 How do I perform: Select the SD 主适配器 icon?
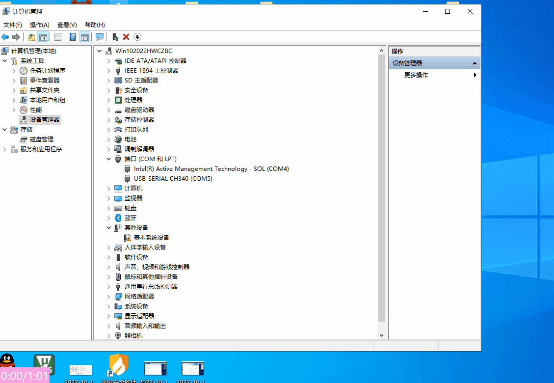coord(118,81)
